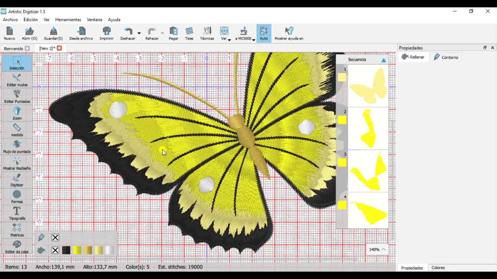This screenshot has width=497, height=279.
Task: Activate the Zoom hand tool
Action: click(x=17, y=114)
